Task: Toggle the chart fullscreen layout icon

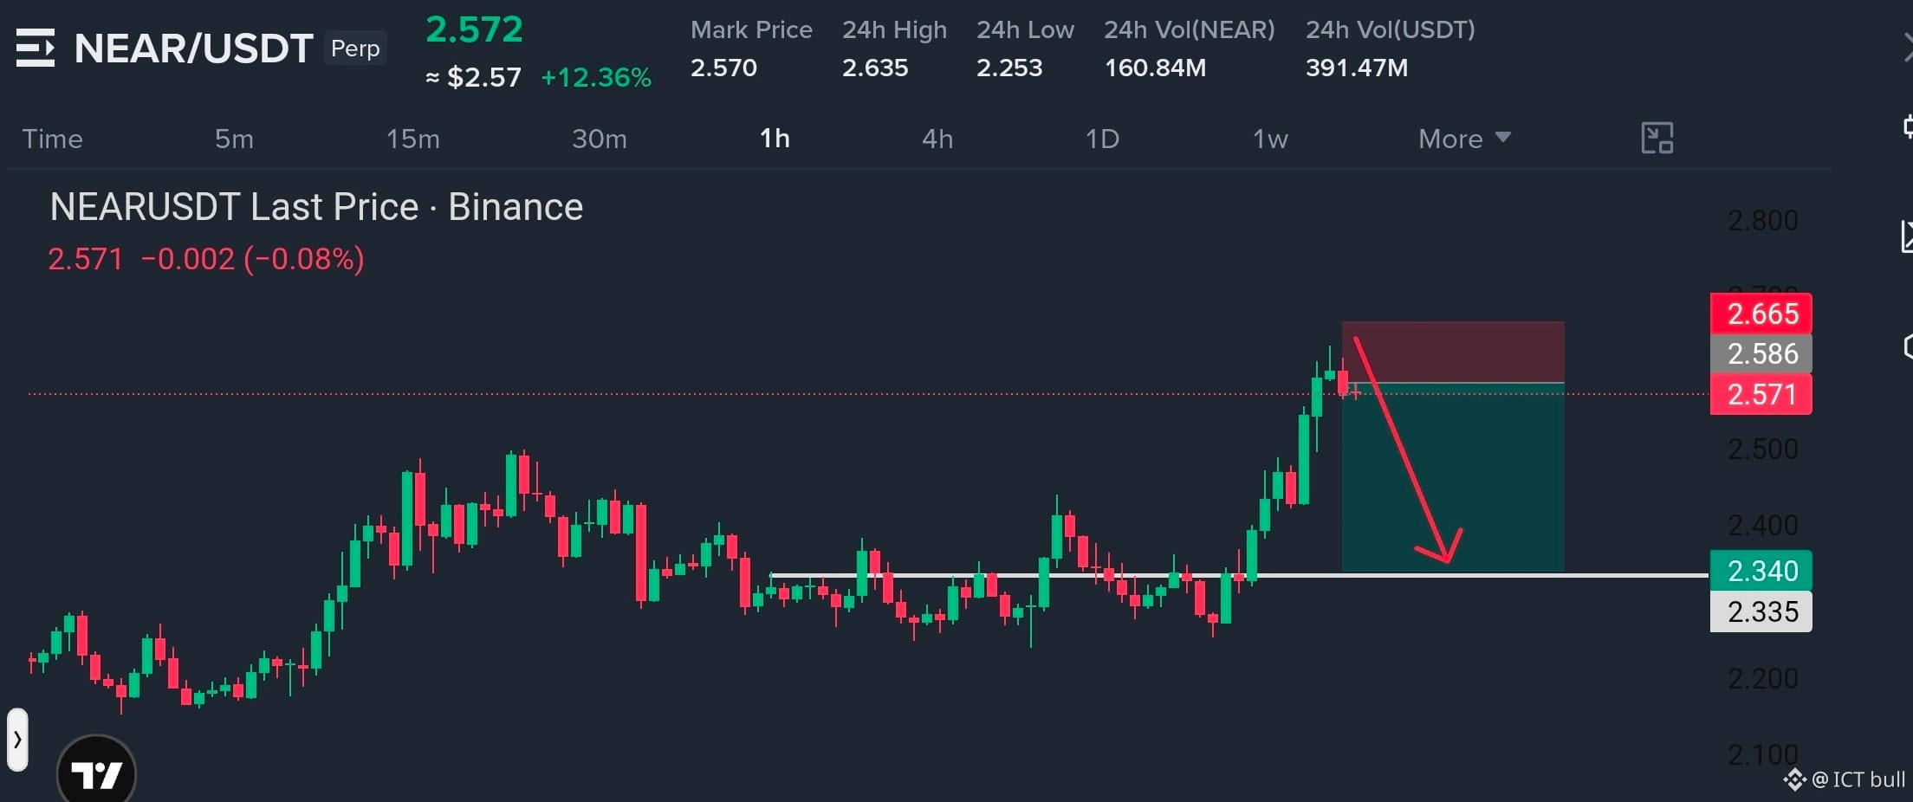Action: pos(1657,139)
